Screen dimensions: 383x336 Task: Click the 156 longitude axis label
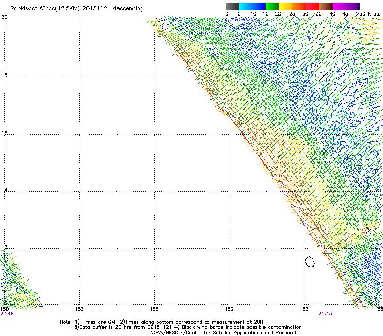154,309
